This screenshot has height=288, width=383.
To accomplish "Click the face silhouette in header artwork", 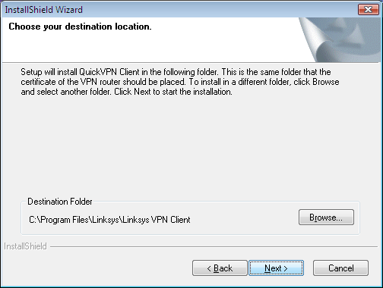I will pyautogui.click(x=355, y=38).
